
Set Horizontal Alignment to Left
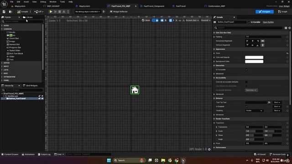pos(247,41)
